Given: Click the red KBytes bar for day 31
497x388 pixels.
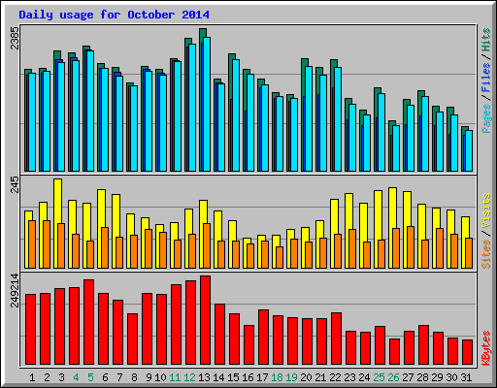Looking at the screenshot, I should click(467, 352).
